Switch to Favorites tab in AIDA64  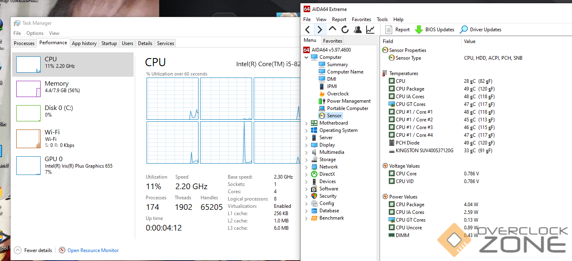[x=332, y=41]
